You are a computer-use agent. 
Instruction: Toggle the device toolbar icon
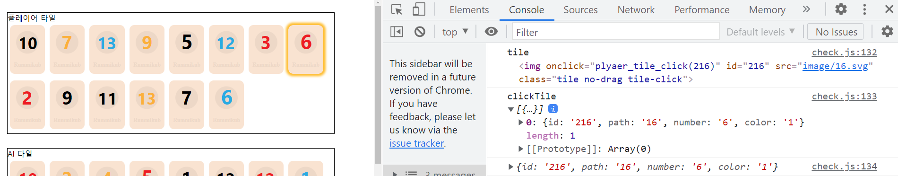coord(419,9)
